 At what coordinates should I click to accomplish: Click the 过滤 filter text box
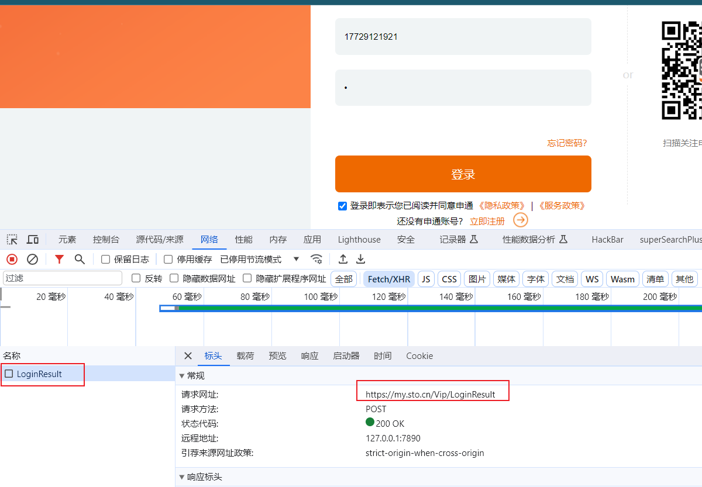pyautogui.click(x=63, y=278)
